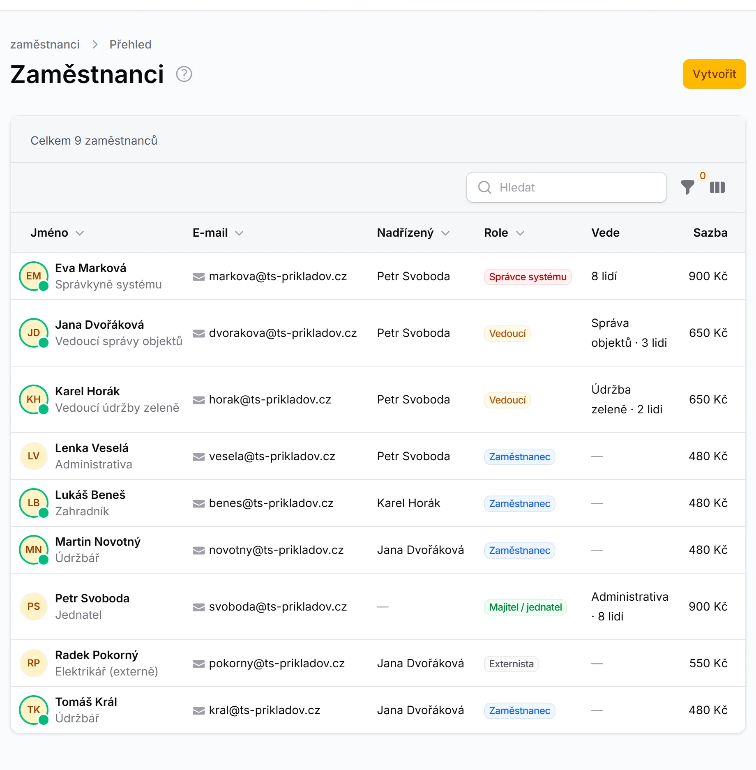Click the Vede column header

pyautogui.click(x=605, y=233)
